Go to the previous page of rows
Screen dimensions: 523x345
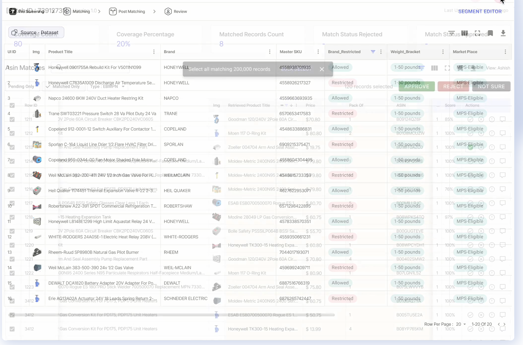pyautogui.click(x=499, y=324)
